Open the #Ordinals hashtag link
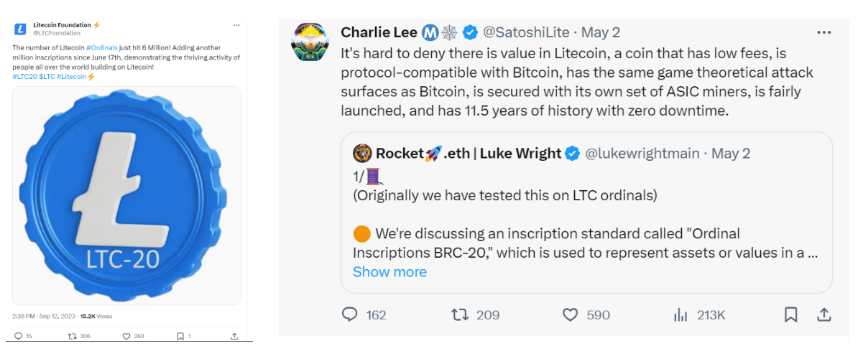The image size is (858, 356). coord(102,47)
